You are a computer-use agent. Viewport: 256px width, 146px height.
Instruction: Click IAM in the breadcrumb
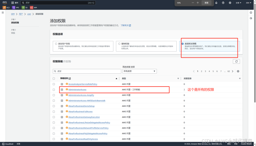pos(13,14)
